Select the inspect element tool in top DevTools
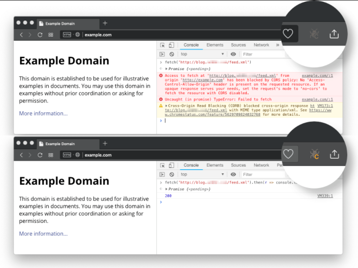This screenshot has width=358, height=268. (162, 45)
